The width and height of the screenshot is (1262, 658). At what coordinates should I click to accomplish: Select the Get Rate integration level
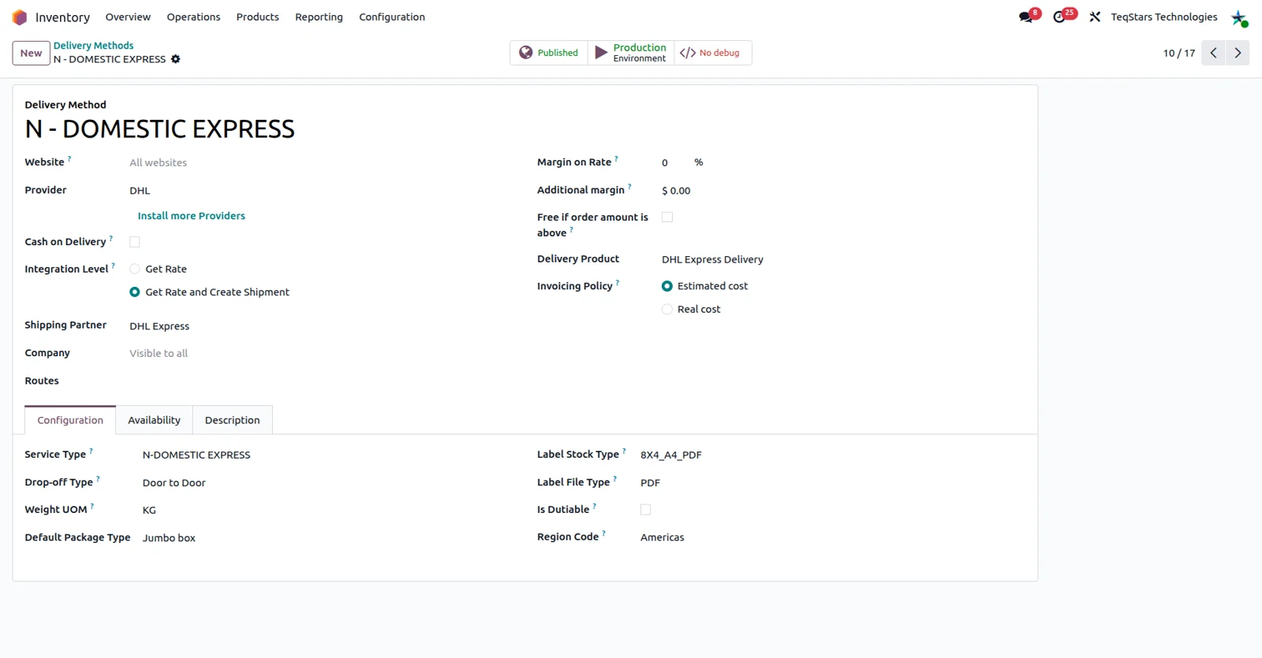[135, 269]
